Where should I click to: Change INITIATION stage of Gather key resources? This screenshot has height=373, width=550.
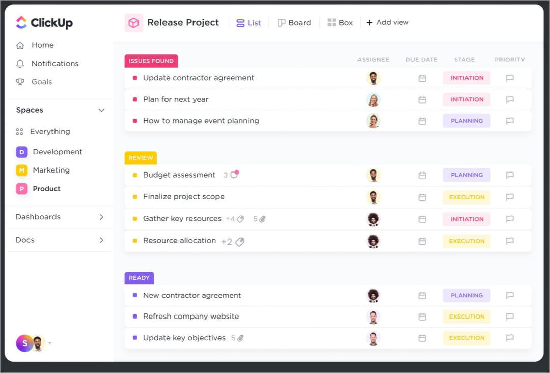tap(466, 219)
